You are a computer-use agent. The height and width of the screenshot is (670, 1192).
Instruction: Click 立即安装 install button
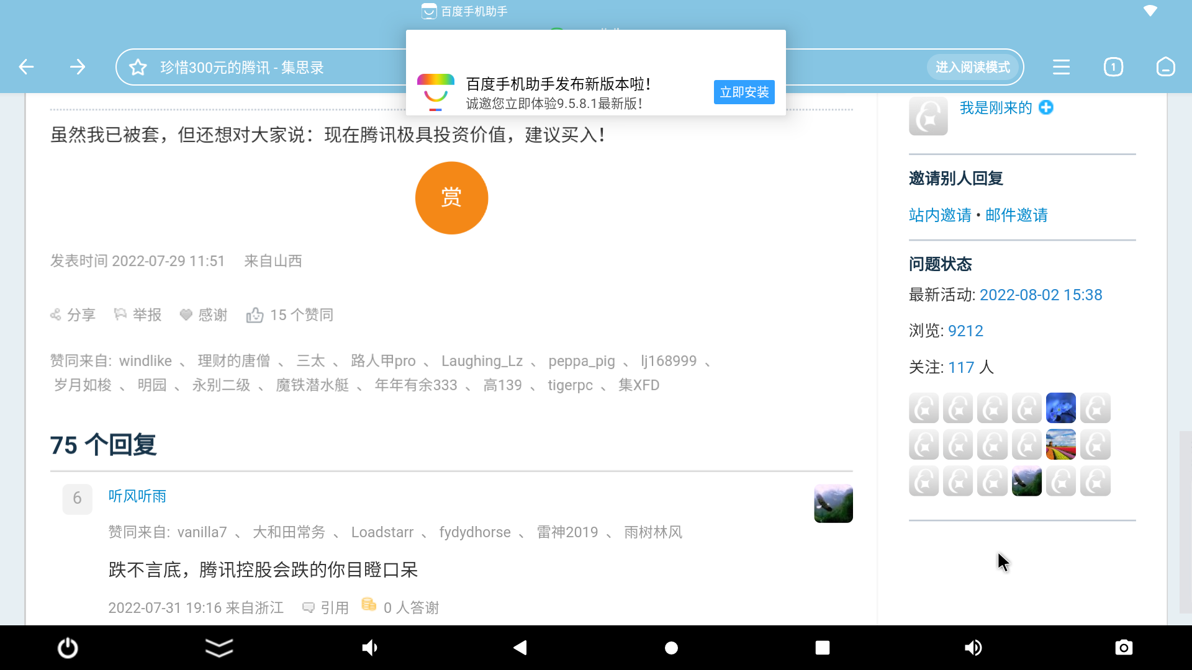pos(744,92)
